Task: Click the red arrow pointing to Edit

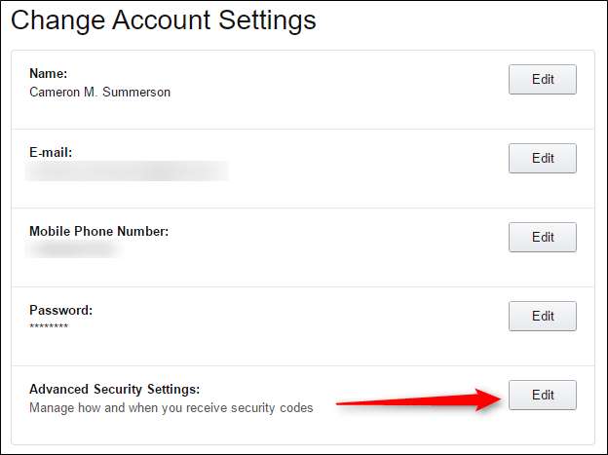Action: coord(419,398)
